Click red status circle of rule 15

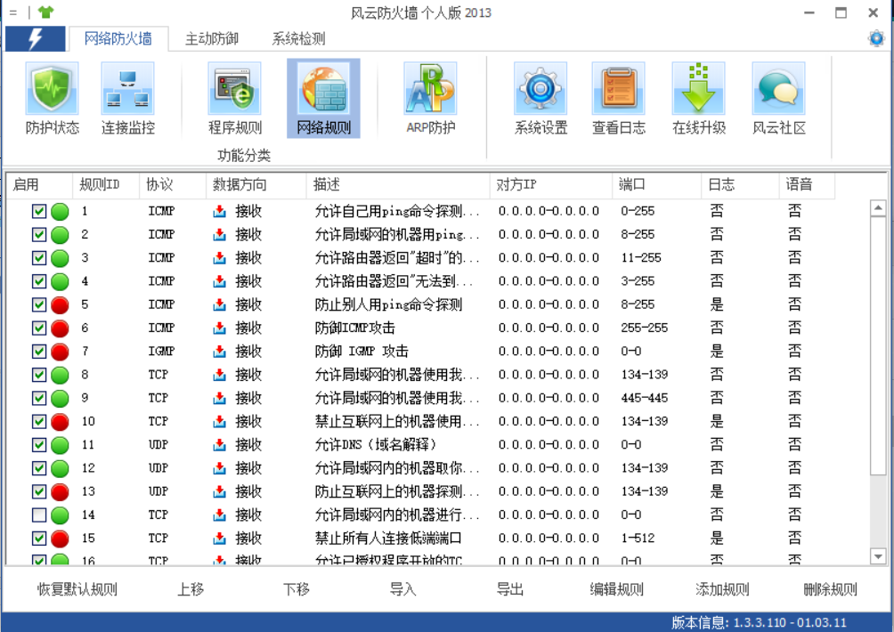tap(60, 539)
